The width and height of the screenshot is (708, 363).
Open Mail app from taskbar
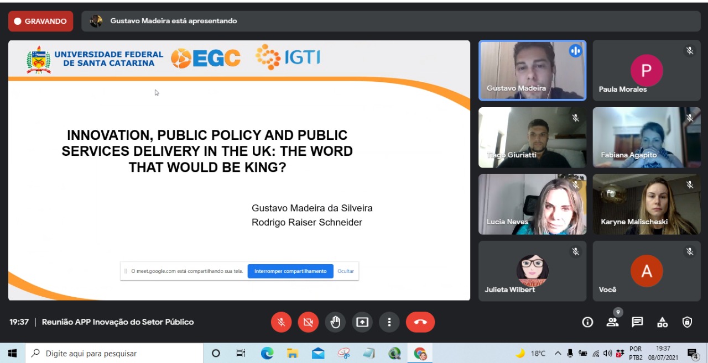pyautogui.click(x=318, y=354)
